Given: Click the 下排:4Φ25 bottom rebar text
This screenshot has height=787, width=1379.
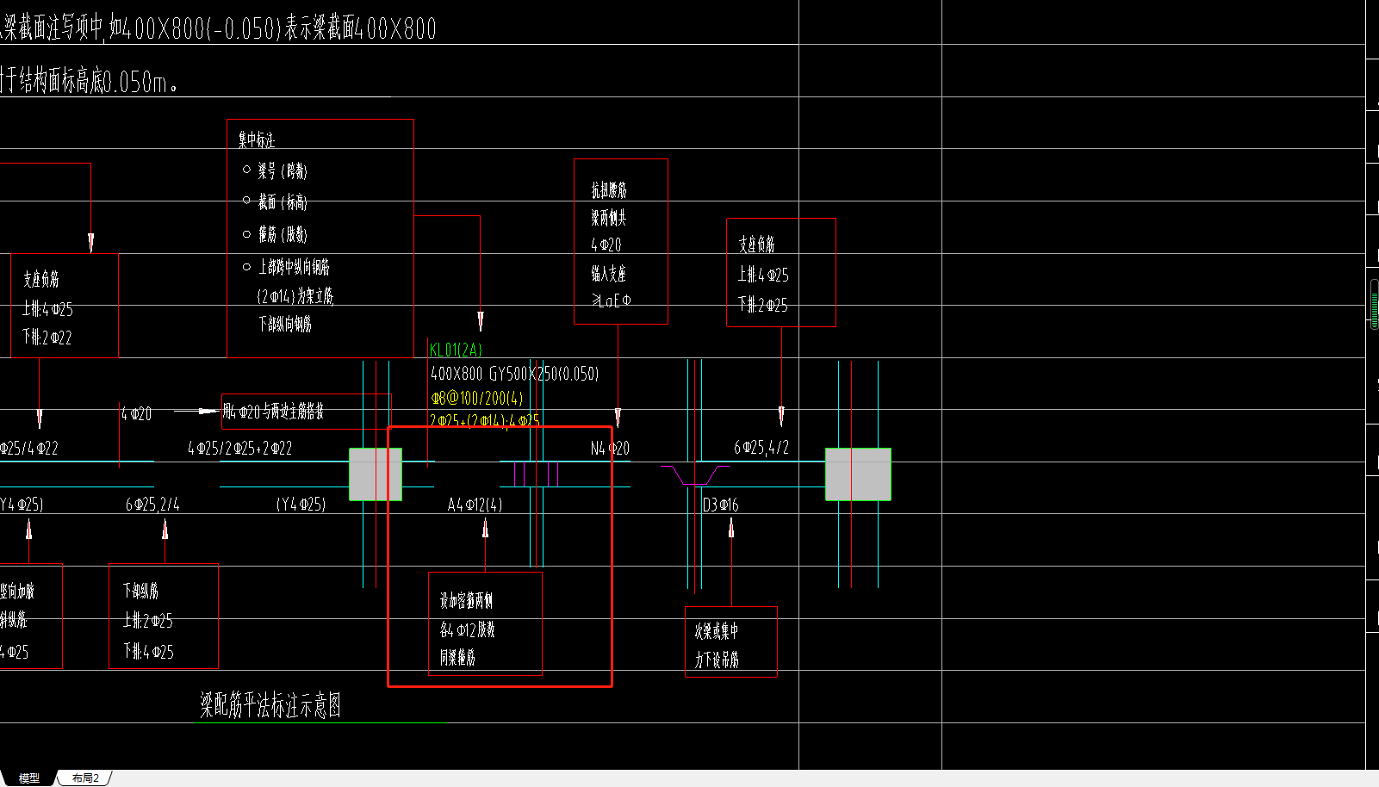Looking at the screenshot, I should point(148,652).
